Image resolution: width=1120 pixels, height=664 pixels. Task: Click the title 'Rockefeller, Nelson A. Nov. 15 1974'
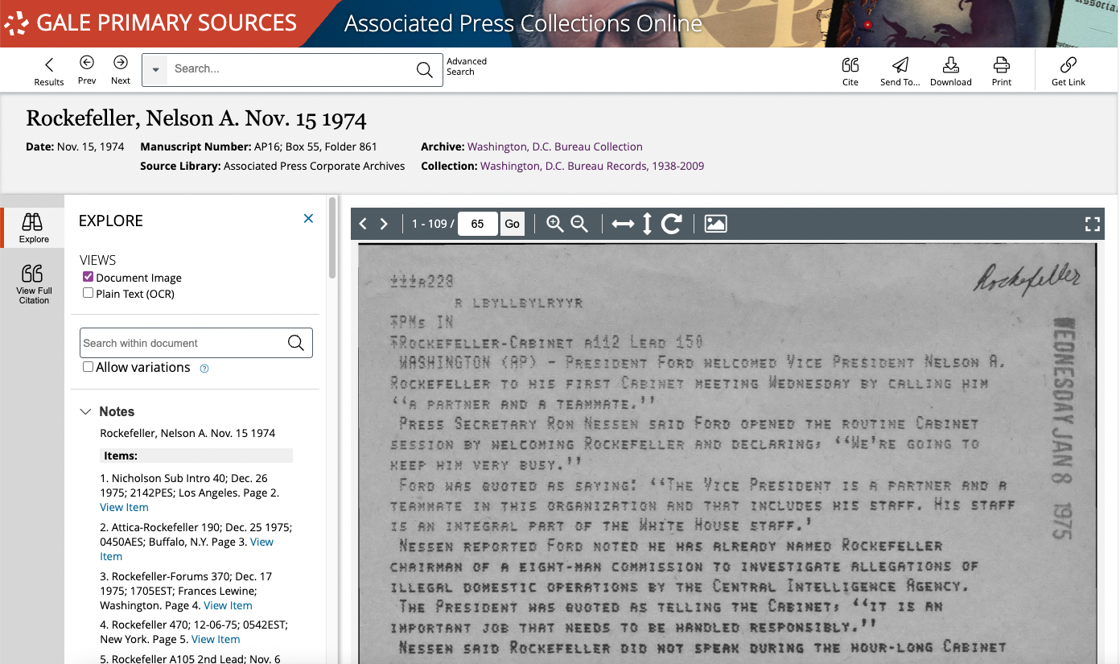[196, 119]
